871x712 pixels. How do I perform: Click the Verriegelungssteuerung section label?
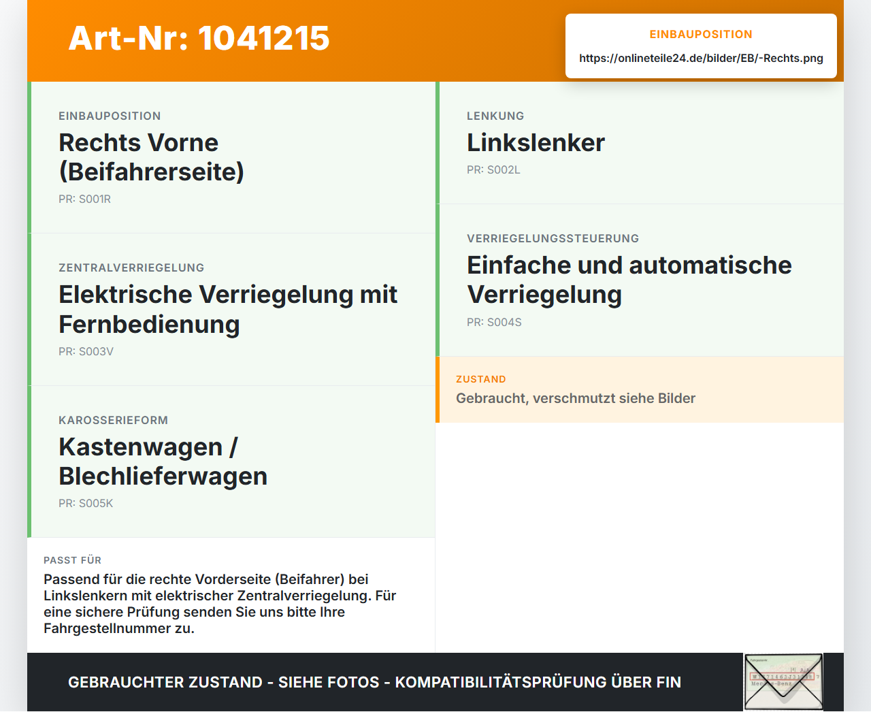[x=553, y=239]
